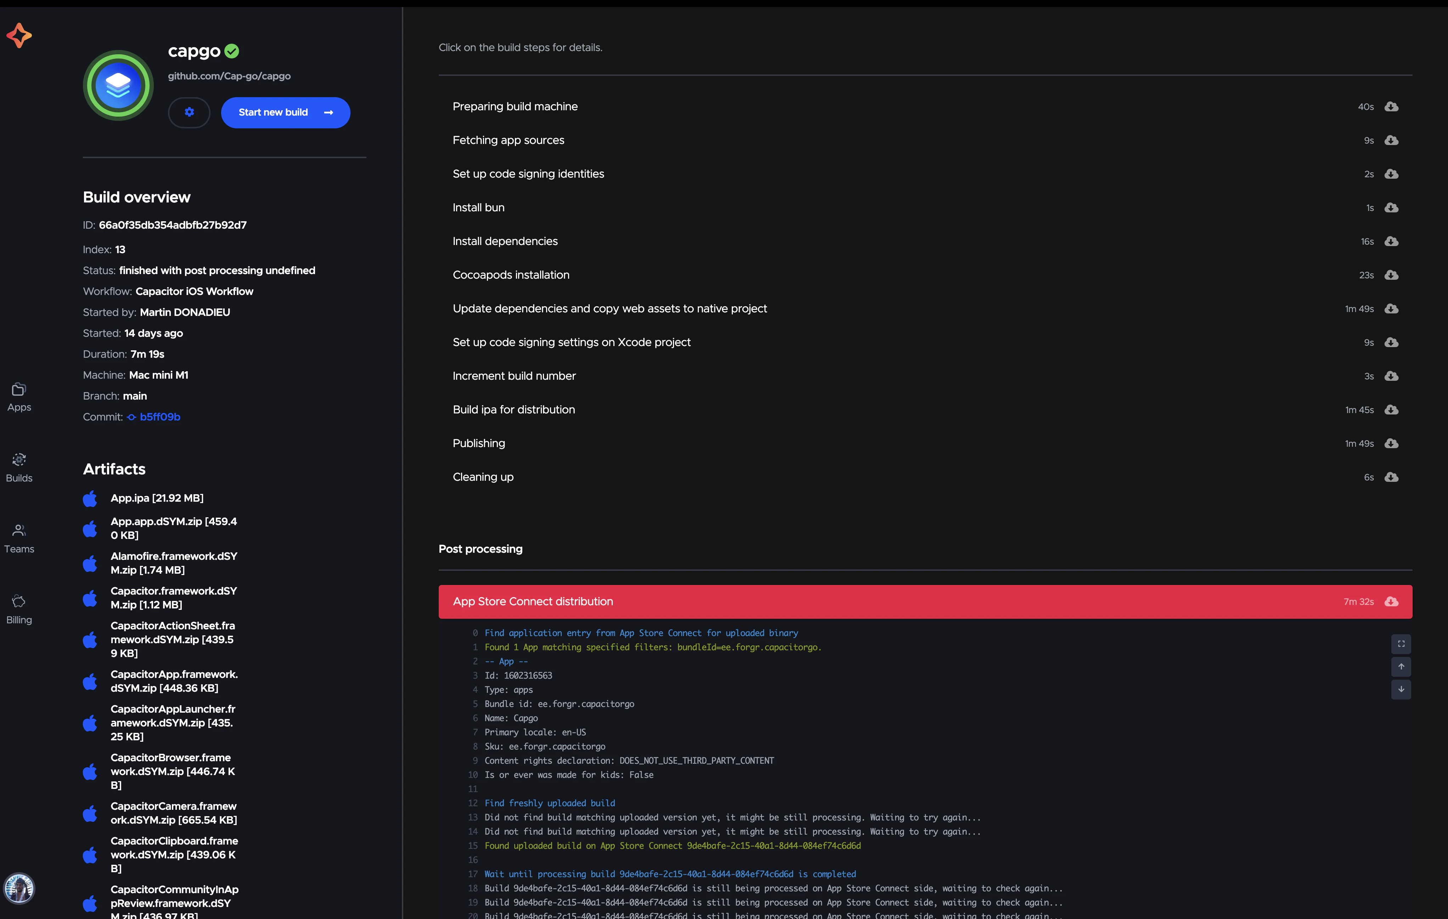Click the commit link b5ff09b
This screenshot has height=919, width=1448.
click(x=161, y=416)
